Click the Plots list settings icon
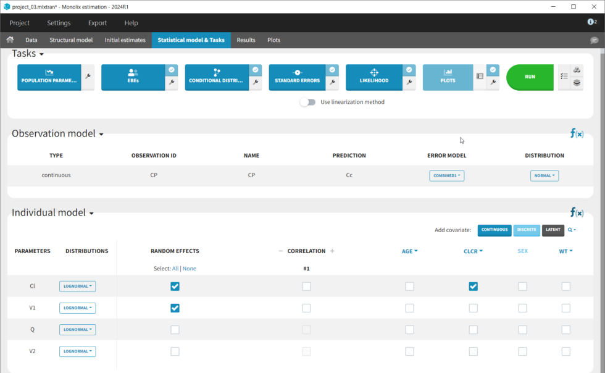Screen dimensions: 605x373 click(480, 77)
